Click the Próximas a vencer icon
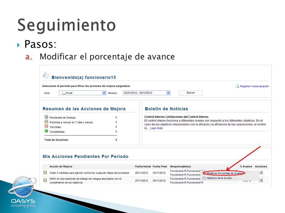The width and height of the screenshot is (285, 213). [46, 122]
